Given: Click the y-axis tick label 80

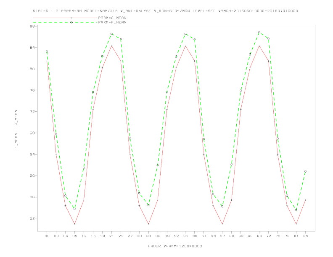Looking at the screenshot, I should 32,69.
